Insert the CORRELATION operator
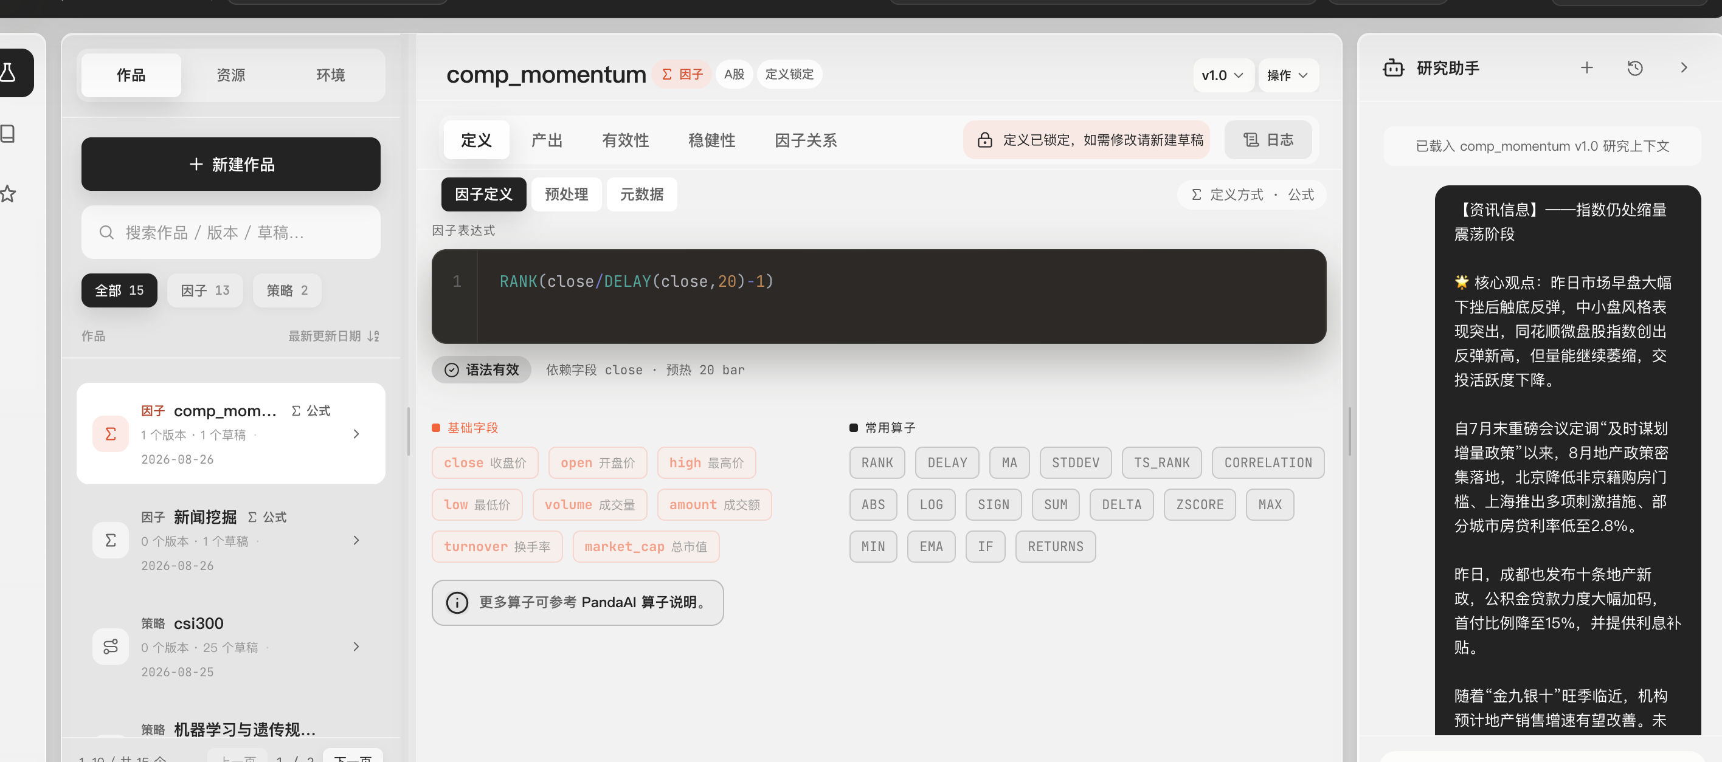This screenshot has height=762, width=1722. click(1268, 463)
